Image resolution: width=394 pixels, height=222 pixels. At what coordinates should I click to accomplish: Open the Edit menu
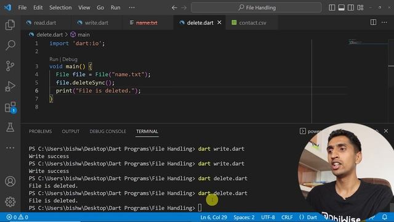click(38, 7)
